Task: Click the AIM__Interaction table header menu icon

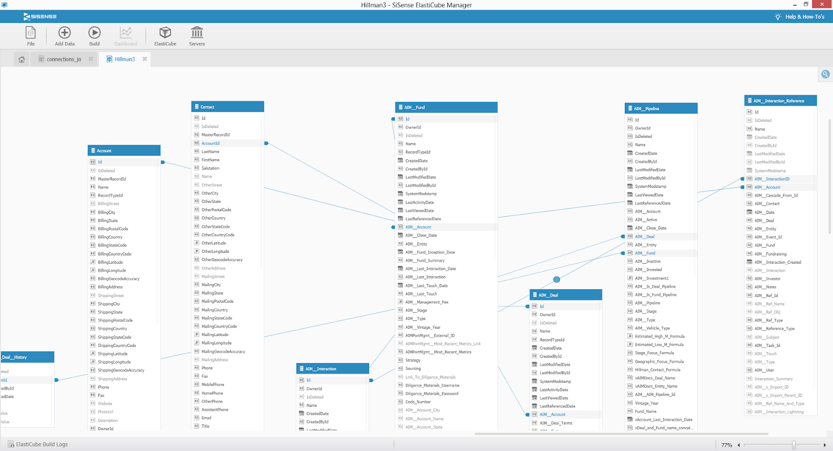Action: point(301,368)
